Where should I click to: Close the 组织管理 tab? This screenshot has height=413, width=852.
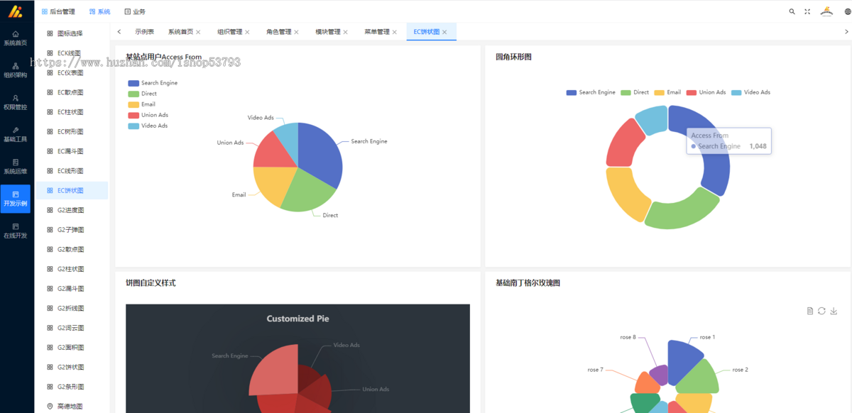click(247, 32)
